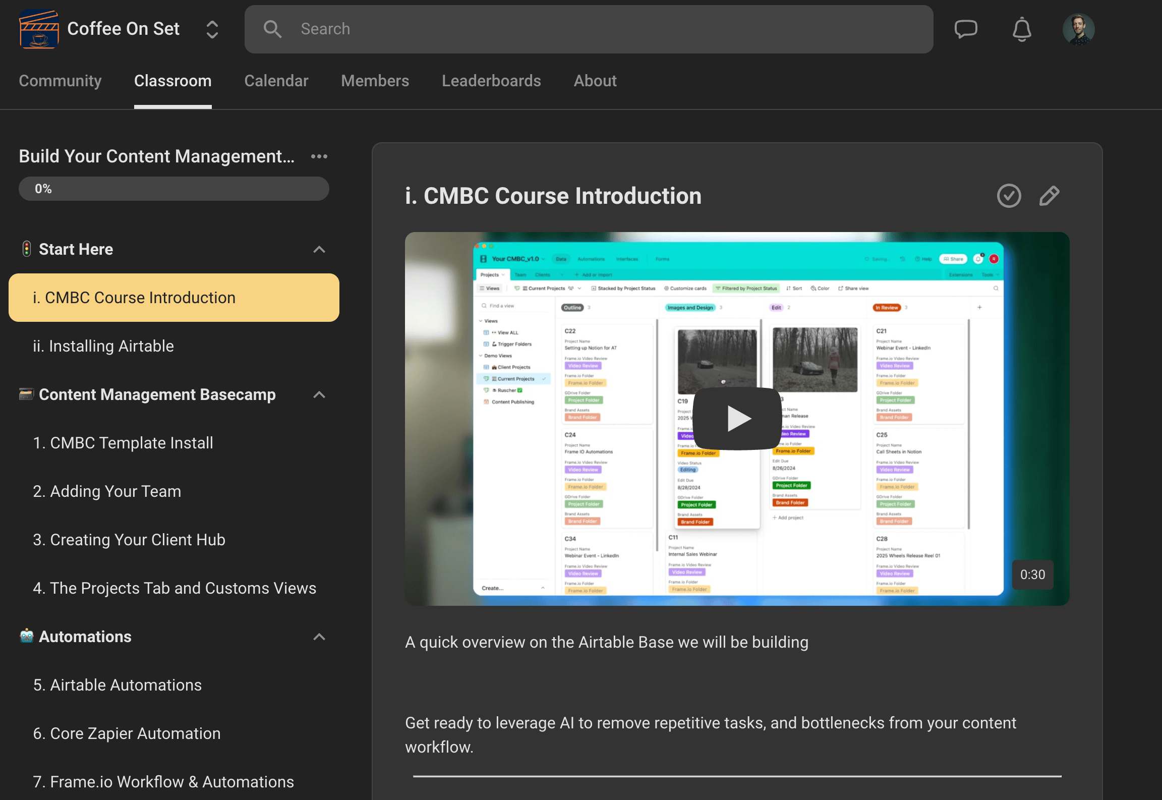Viewport: 1162px width, 800px height.
Task: Click the Airtable Base overview description text
Action: click(x=607, y=642)
